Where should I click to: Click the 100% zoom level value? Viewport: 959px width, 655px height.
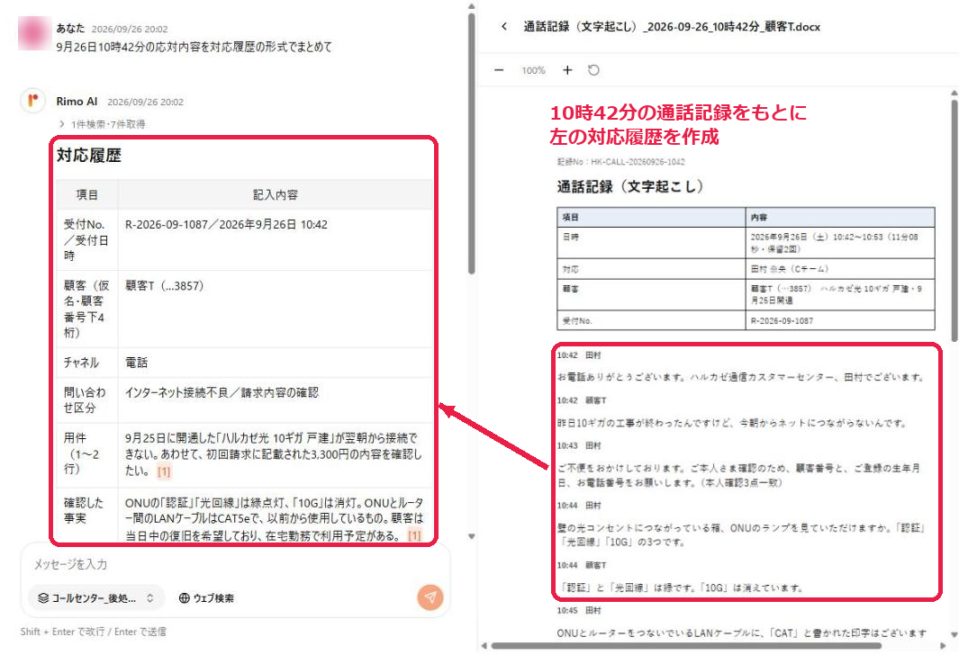533,70
